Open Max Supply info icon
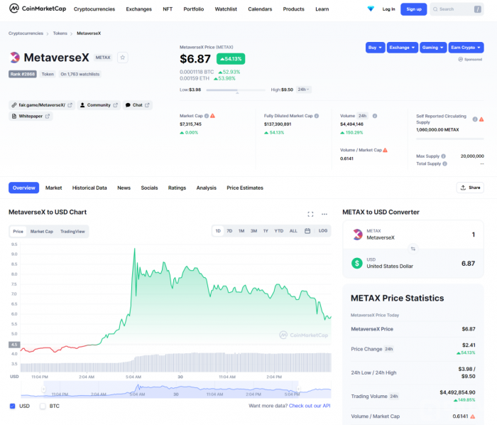Screen dimensions: 497x425 (x=443, y=156)
